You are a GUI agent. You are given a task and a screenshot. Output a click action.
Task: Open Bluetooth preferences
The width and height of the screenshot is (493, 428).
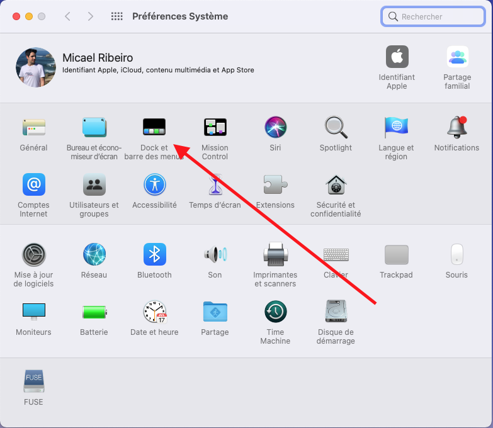154,254
